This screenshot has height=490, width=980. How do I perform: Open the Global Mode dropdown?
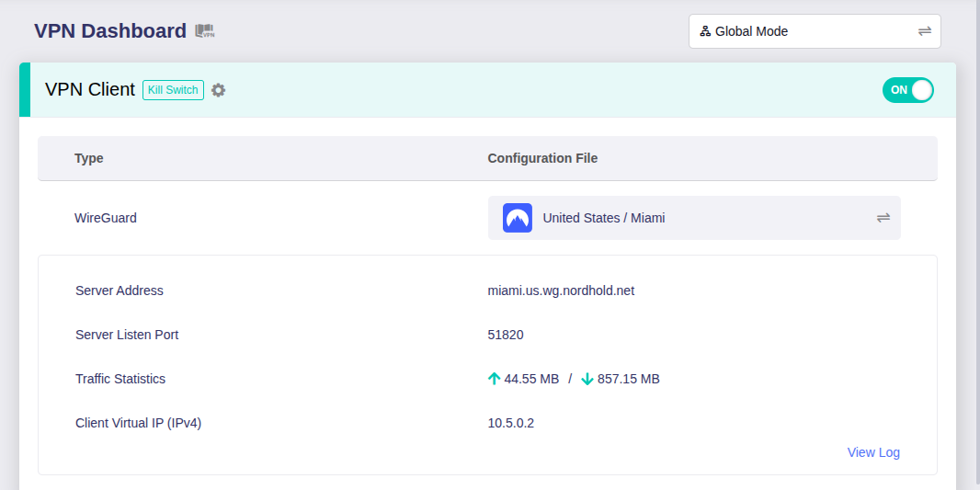[814, 31]
